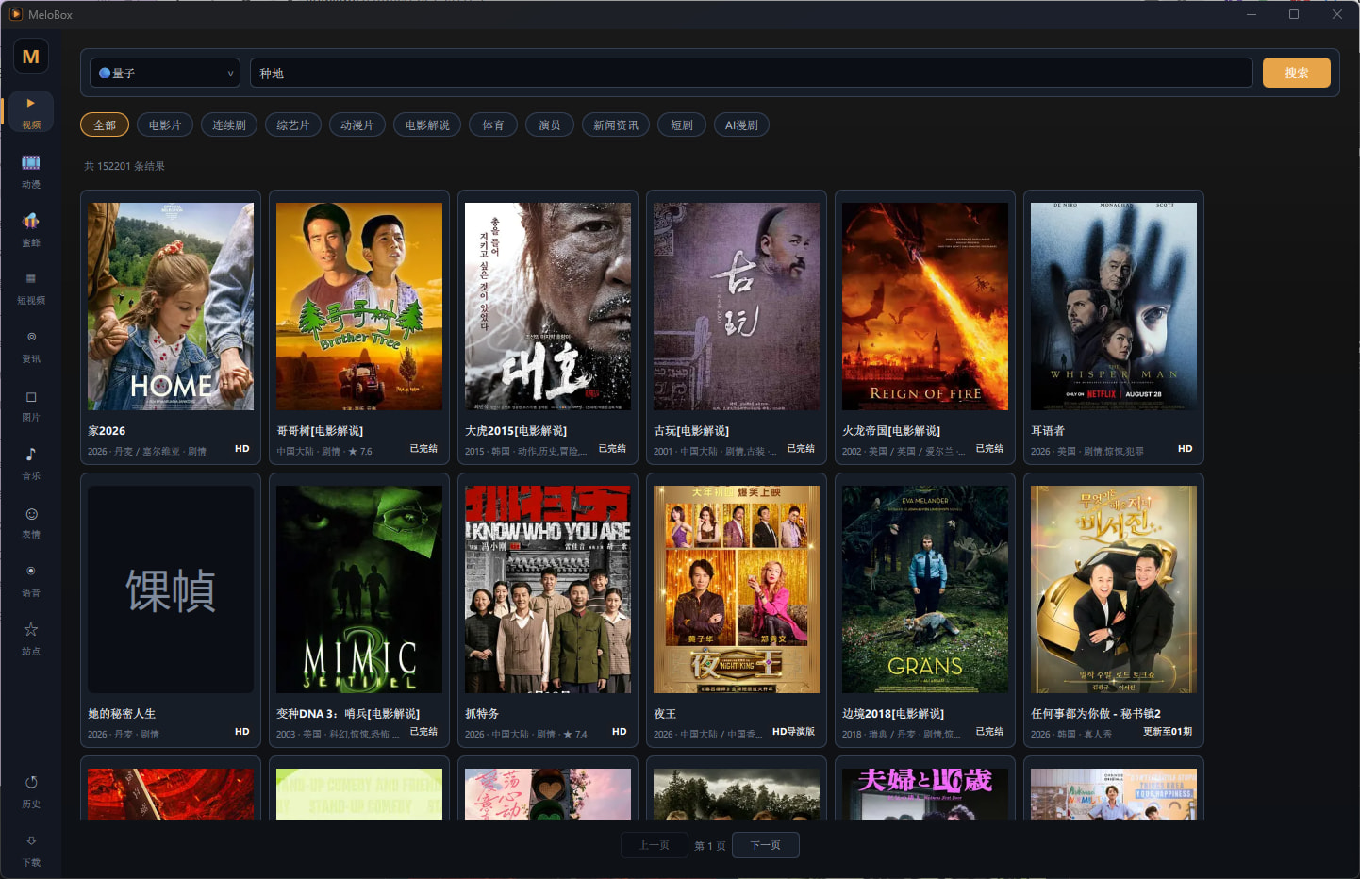The image size is (1360, 879).
Task: Open the GRANS movie poster
Action: click(925, 589)
